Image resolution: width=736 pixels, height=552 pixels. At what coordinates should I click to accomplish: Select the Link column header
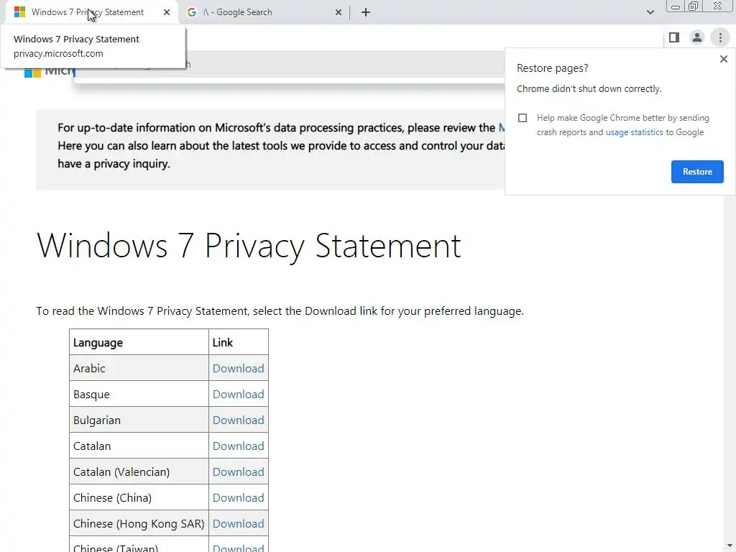pos(239,342)
